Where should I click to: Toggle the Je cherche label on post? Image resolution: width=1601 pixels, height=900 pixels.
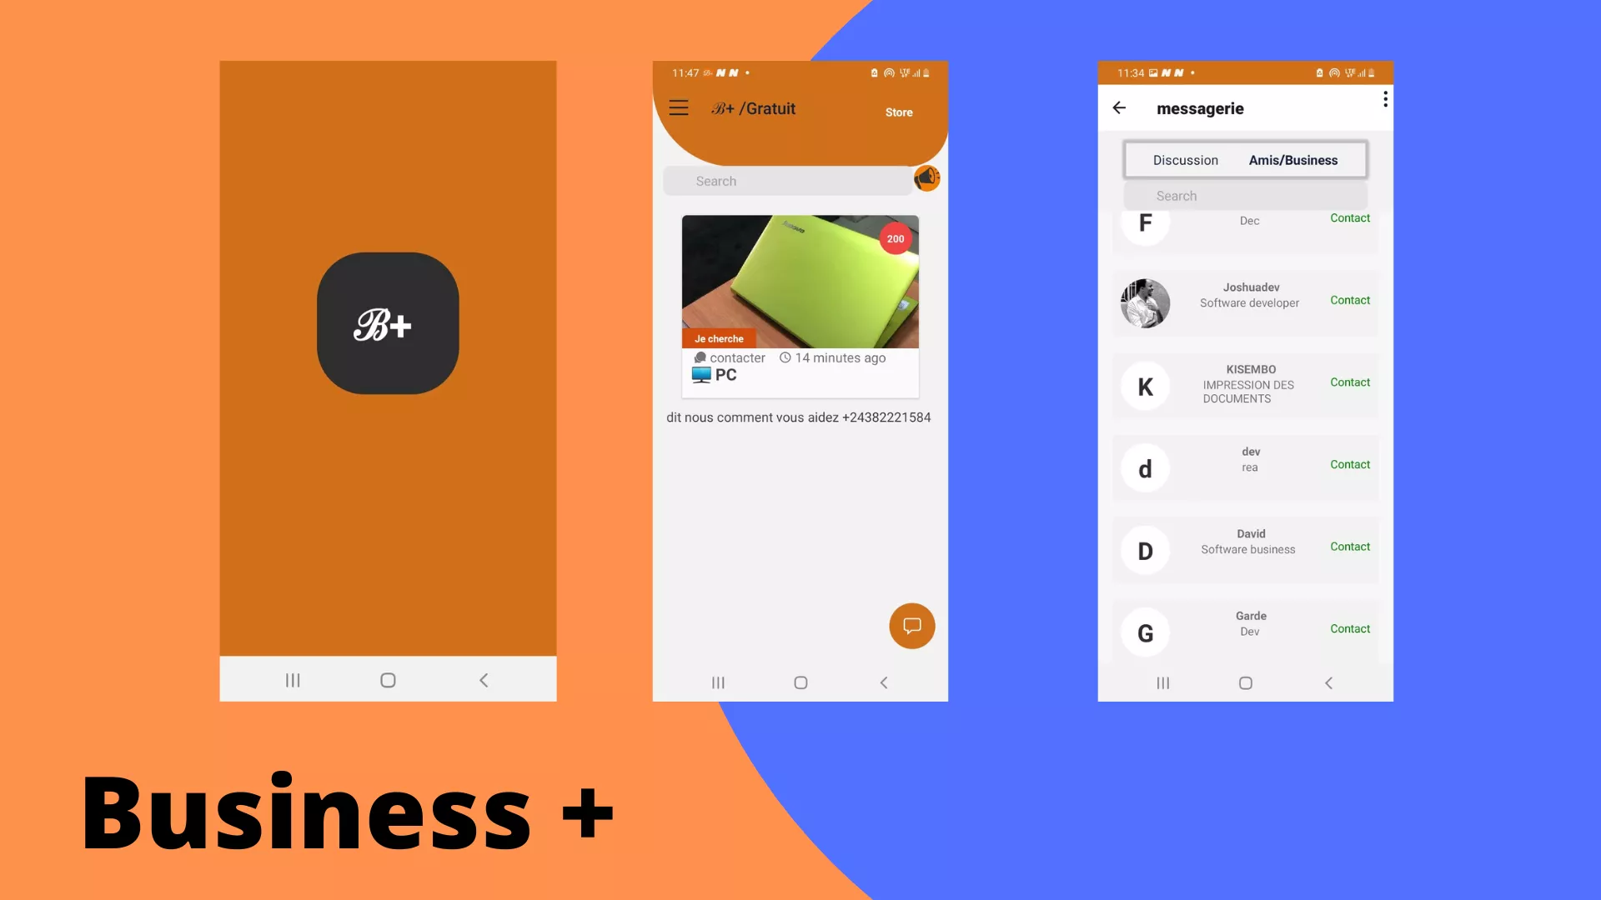coord(717,337)
